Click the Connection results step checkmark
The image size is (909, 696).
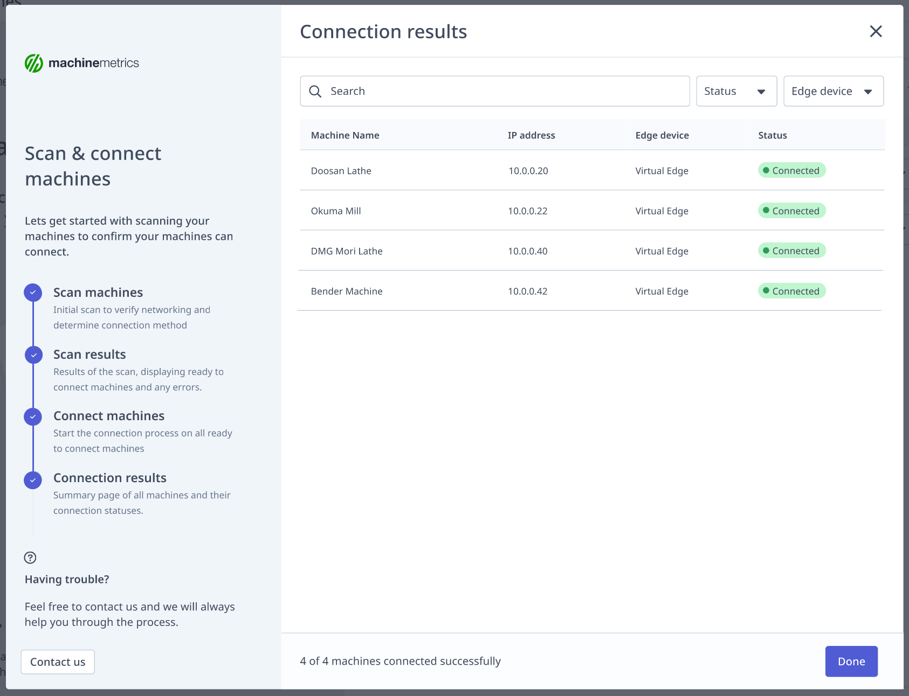pos(32,480)
